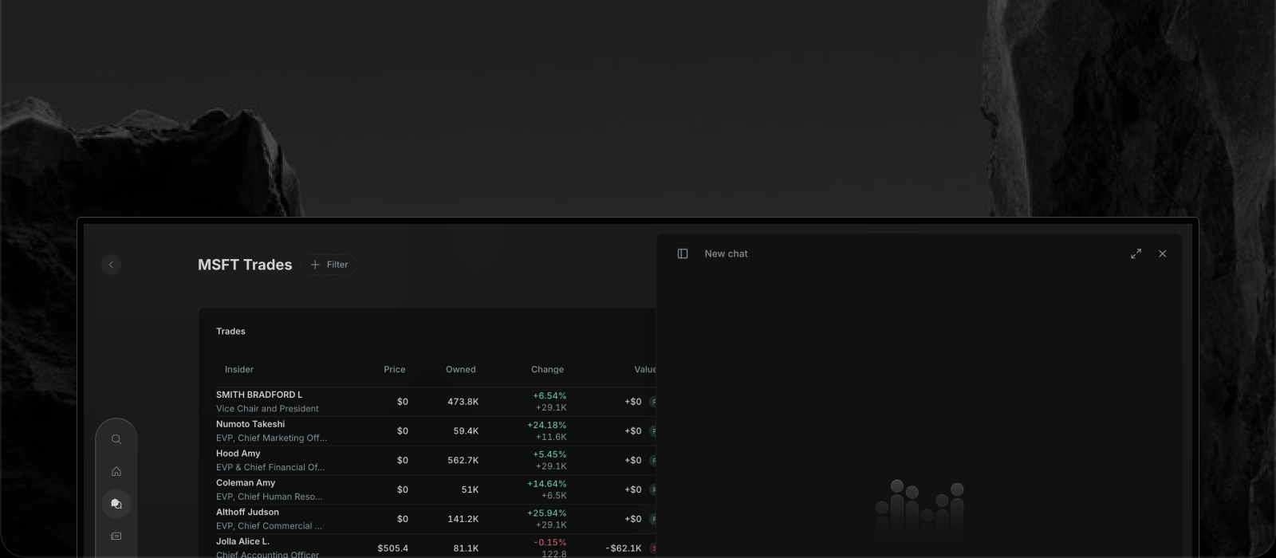
Task: Click the New chat title
Action: point(727,253)
